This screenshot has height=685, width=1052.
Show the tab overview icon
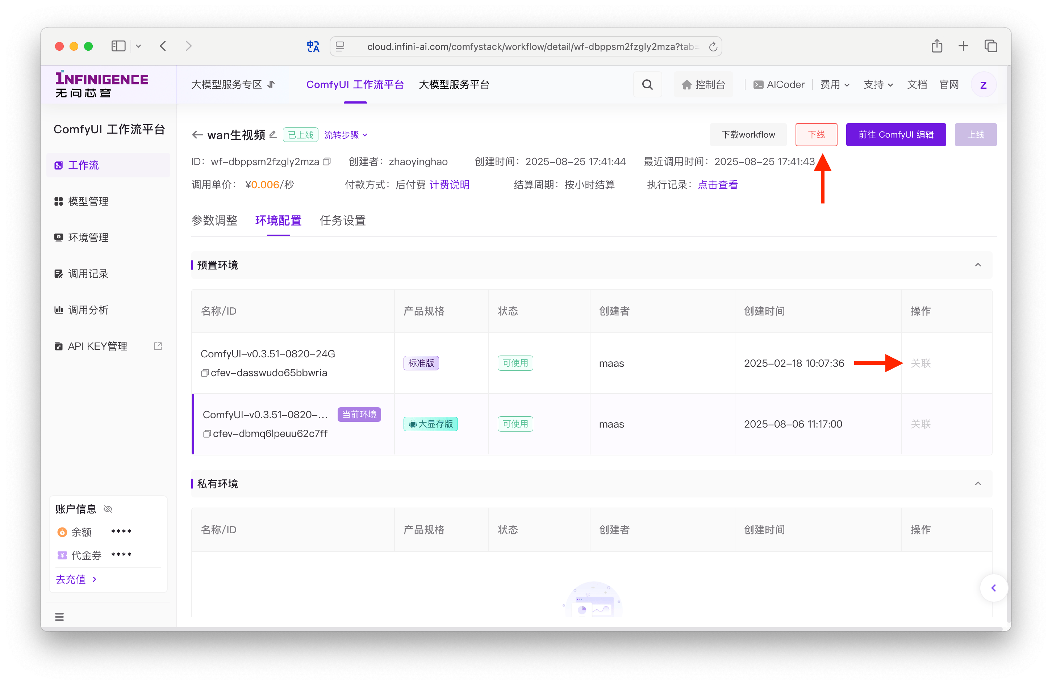pos(990,46)
